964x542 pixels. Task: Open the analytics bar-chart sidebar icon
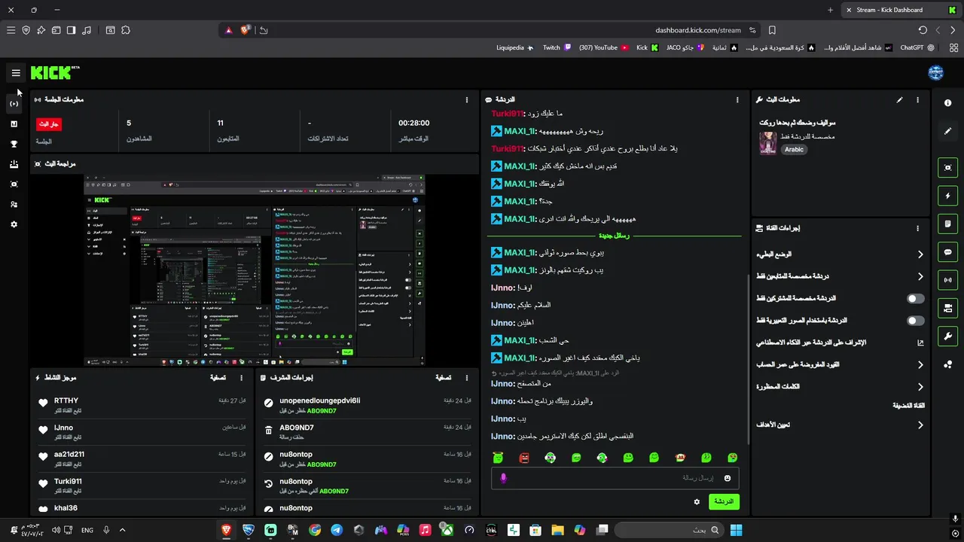click(14, 123)
